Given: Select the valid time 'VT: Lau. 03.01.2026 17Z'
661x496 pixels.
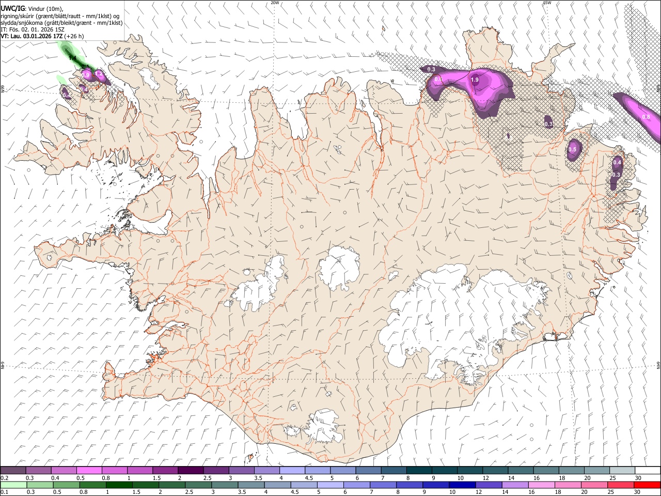Looking at the screenshot, I should pyautogui.click(x=32, y=36).
